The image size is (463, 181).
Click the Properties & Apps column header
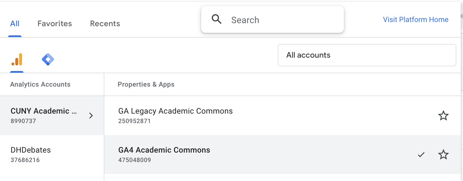pos(146,84)
